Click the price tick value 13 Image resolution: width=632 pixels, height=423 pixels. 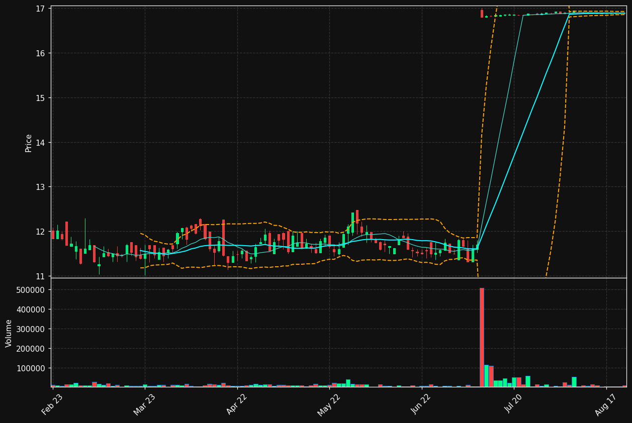pyautogui.click(x=40, y=187)
